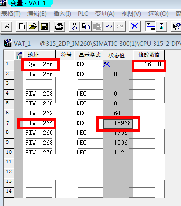
Task: Select the address cell PQW 256
Action: (39, 65)
